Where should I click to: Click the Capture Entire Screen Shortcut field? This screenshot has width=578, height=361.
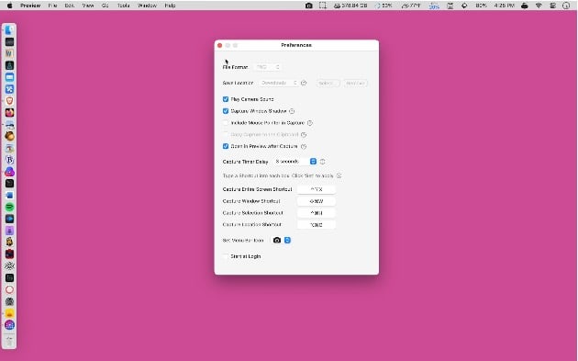pos(317,189)
